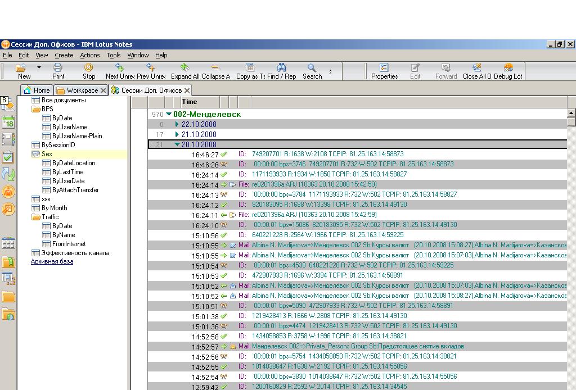Open Calendar from bookmark bar
The width and height of the screenshot is (576, 390).
tap(8, 122)
